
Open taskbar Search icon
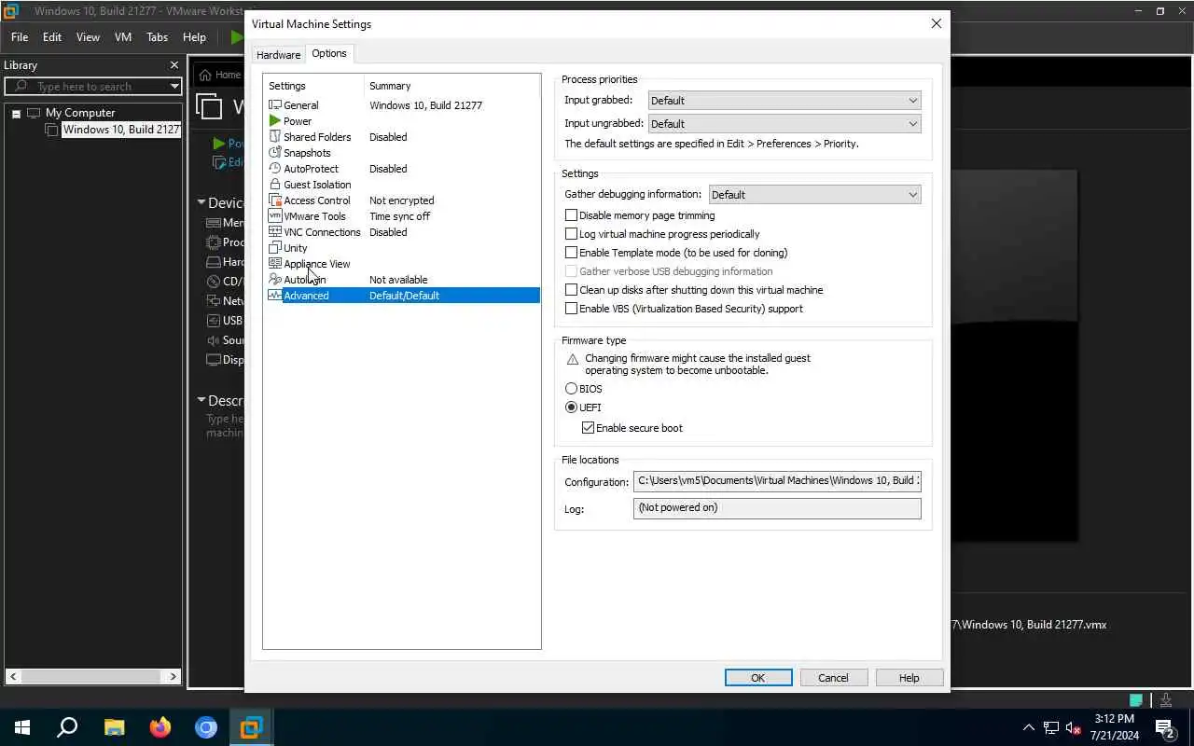pyautogui.click(x=67, y=727)
